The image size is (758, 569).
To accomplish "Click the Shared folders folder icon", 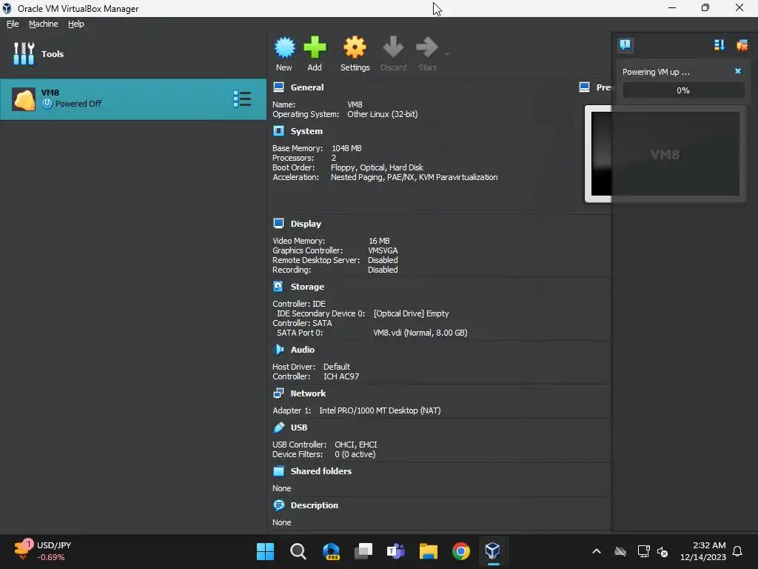I will [x=278, y=470].
